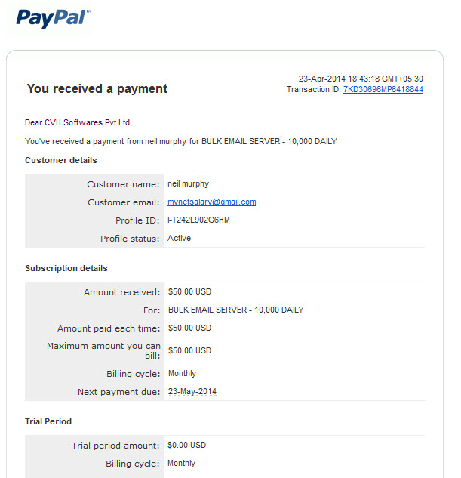Click the Trial Period heading
The height and width of the screenshot is (478, 461).
click(48, 421)
